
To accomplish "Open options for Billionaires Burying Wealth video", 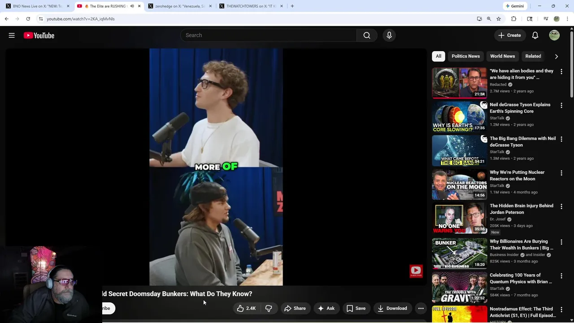I will coord(561,242).
